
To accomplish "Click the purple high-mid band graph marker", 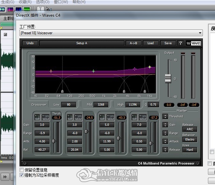I will pyautogui.click(x=134, y=69).
